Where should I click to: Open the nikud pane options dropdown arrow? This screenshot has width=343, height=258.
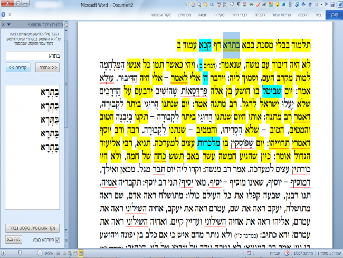(x=9, y=25)
